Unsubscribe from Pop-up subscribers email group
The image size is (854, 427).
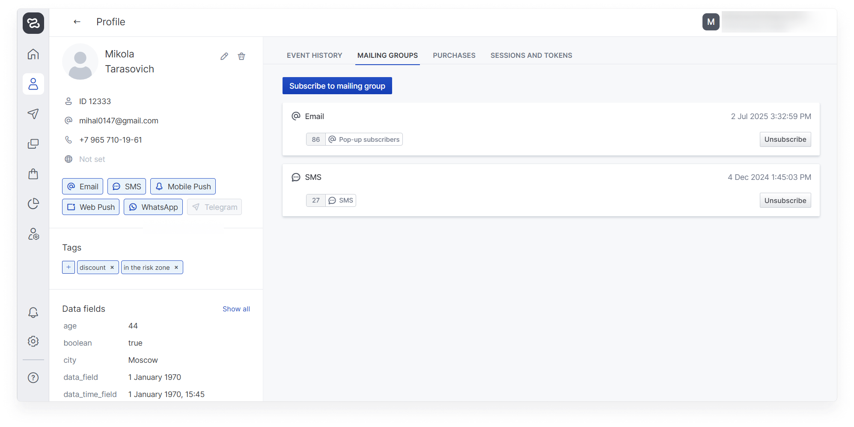(x=785, y=139)
